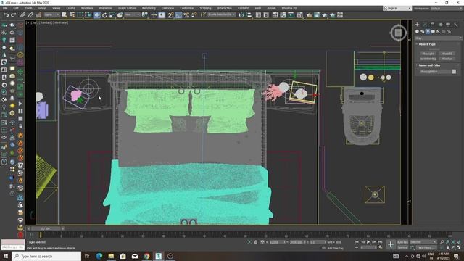Switch to Display tab in command panel
Viewport: 464px width, 261px height.
click(448, 25)
